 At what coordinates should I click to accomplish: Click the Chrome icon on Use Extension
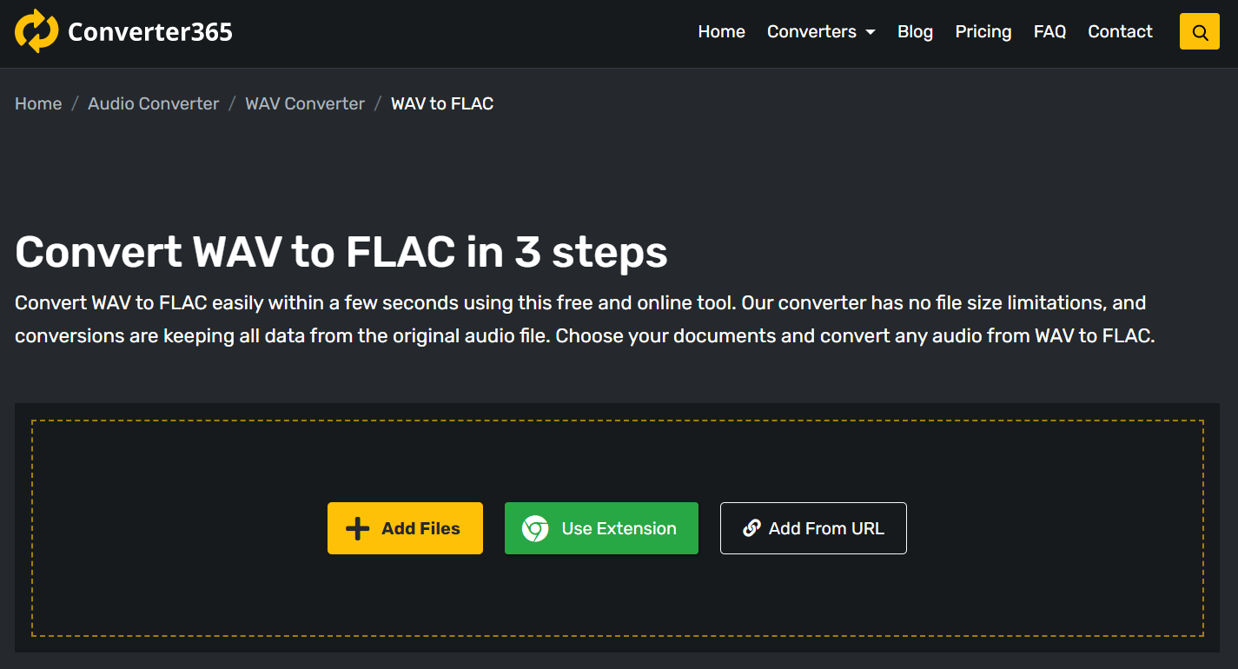535,528
